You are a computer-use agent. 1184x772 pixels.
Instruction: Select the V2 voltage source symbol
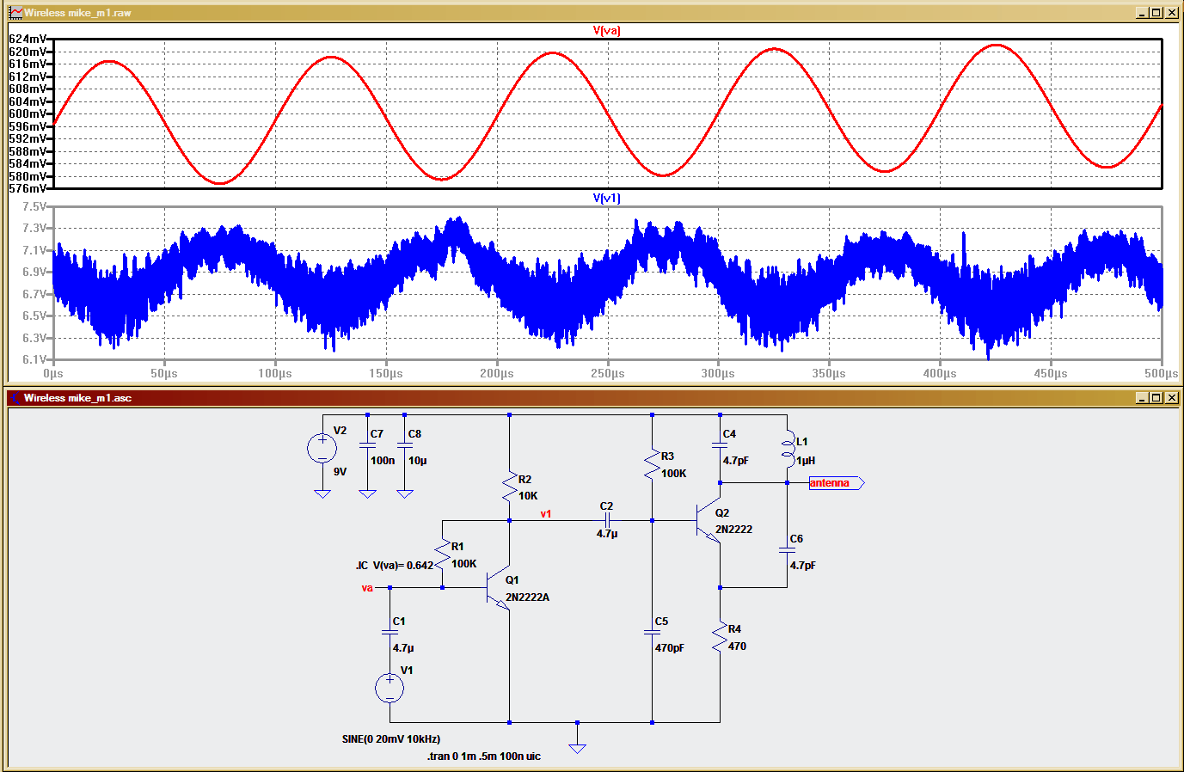[322, 448]
